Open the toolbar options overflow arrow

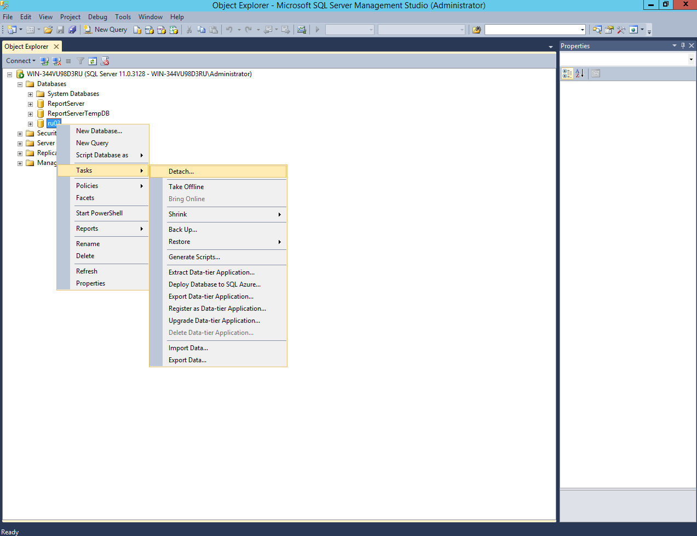click(649, 31)
